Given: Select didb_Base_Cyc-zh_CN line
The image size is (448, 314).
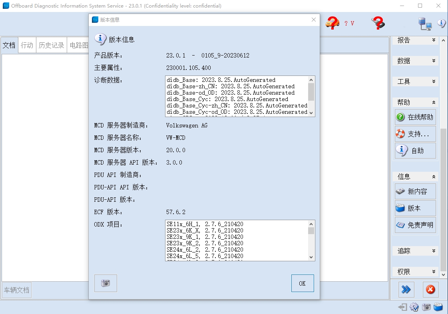Looking at the screenshot, I should point(237,105).
